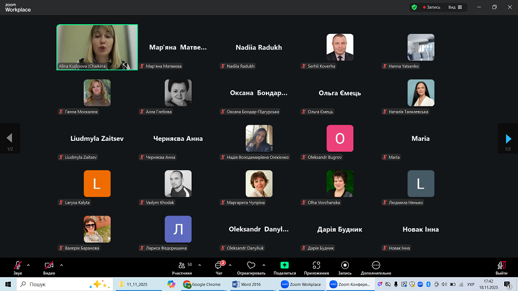The width and height of the screenshot is (518, 291).
Task: Go to next gallery page with right arrow
Action: point(508,139)
